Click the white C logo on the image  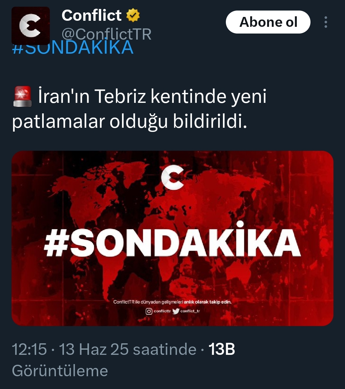pyautogui.click(x=172, y=177)
